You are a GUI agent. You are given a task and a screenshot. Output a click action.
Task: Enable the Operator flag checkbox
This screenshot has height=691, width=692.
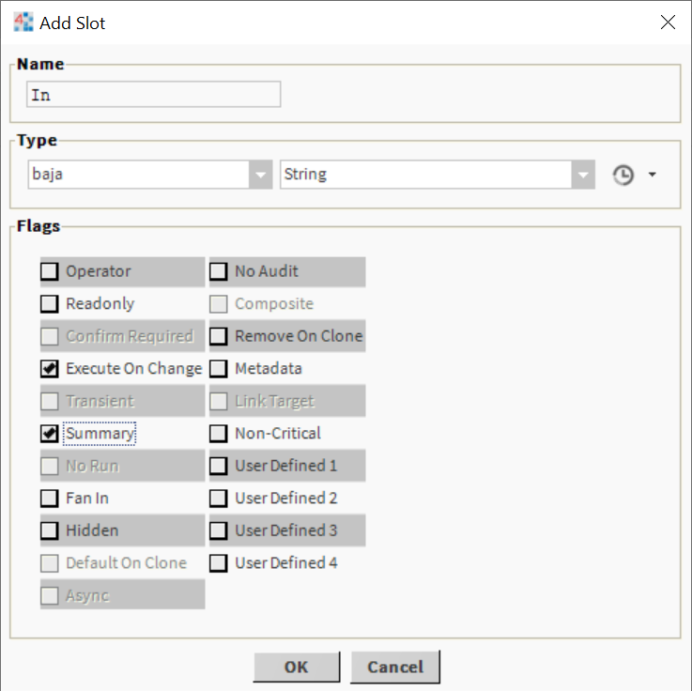(49, 272)
